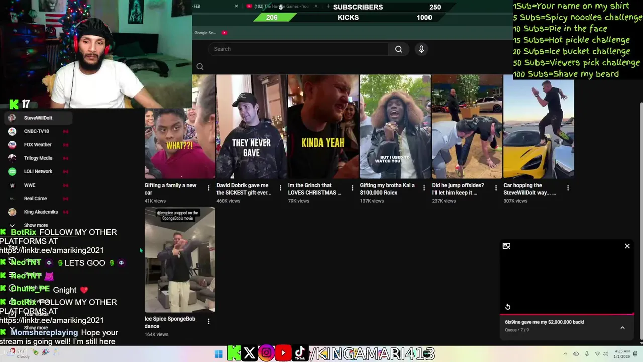
Task: Click the Wi-Fi network tray icon
Action: coord(598,354)
